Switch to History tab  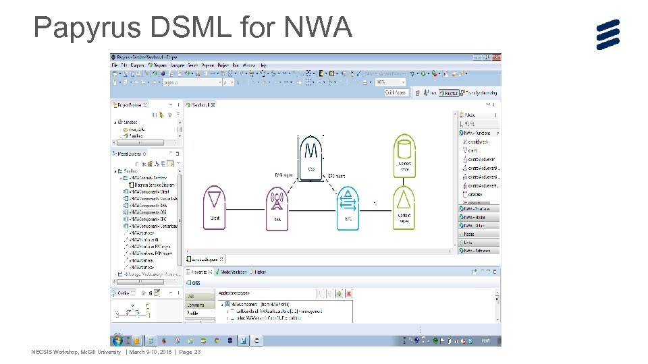259,272
